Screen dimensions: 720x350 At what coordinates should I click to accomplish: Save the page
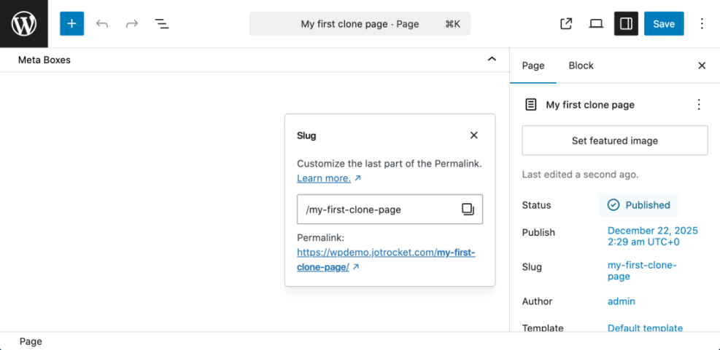(664, 24)
